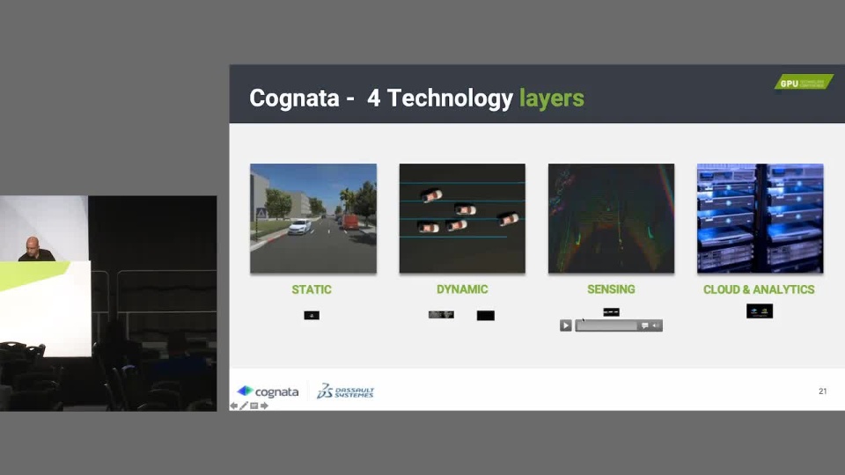Open the SENSING lidar image
The image size is (845, 475).
point(611,218)
